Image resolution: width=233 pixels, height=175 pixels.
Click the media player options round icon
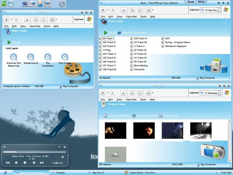[63, 157]
